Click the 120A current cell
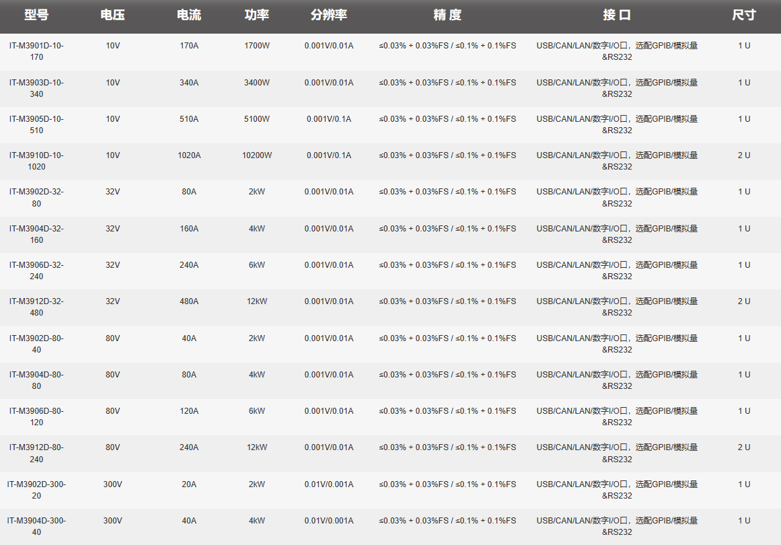 click(x=189, y=411)
